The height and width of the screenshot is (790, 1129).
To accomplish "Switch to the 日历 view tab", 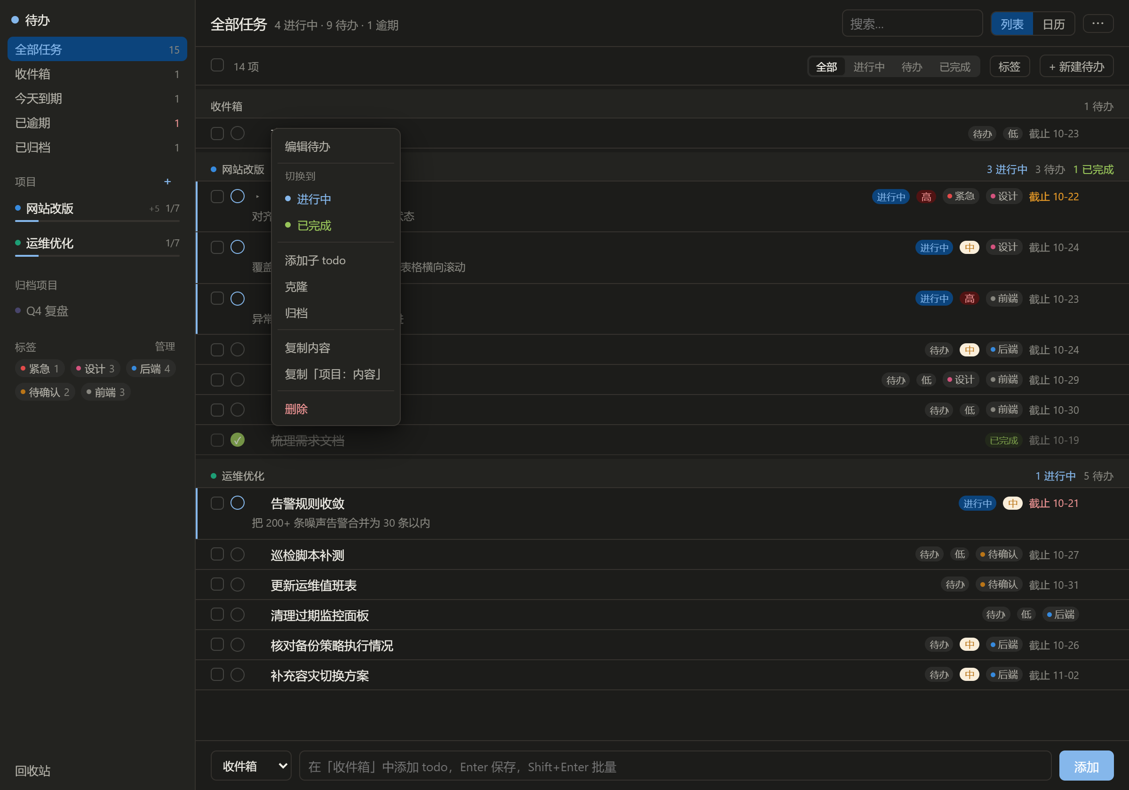I will (x=1053, y=24).
